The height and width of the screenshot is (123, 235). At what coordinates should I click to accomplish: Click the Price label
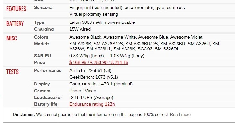coord(39,62)
